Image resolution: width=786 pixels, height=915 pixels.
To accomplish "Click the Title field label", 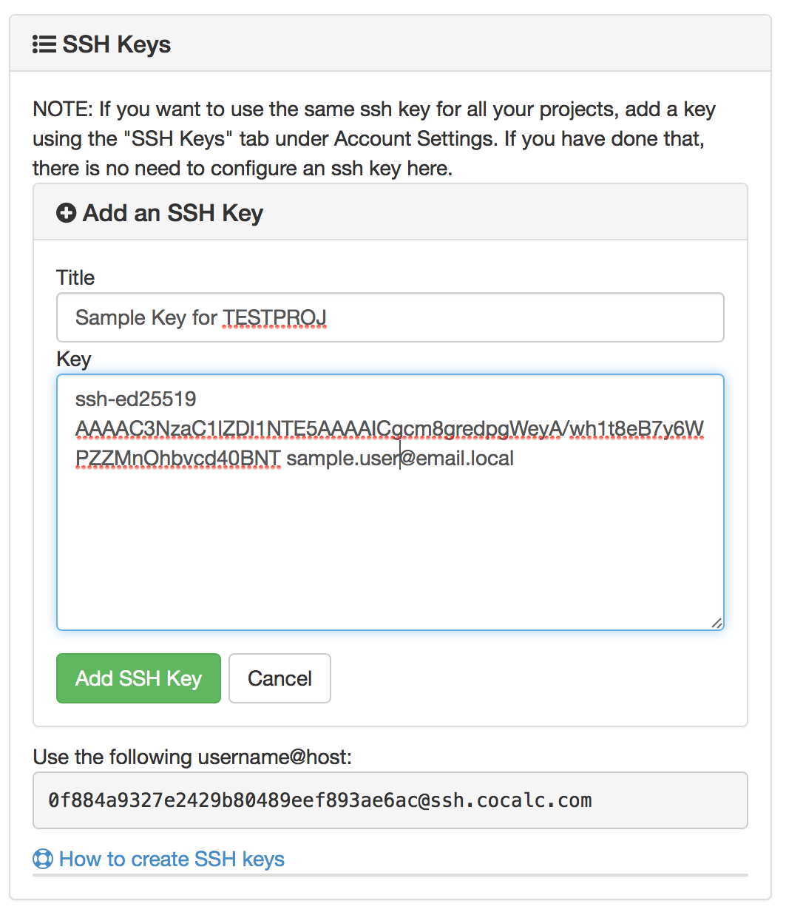I will (75, 277).
